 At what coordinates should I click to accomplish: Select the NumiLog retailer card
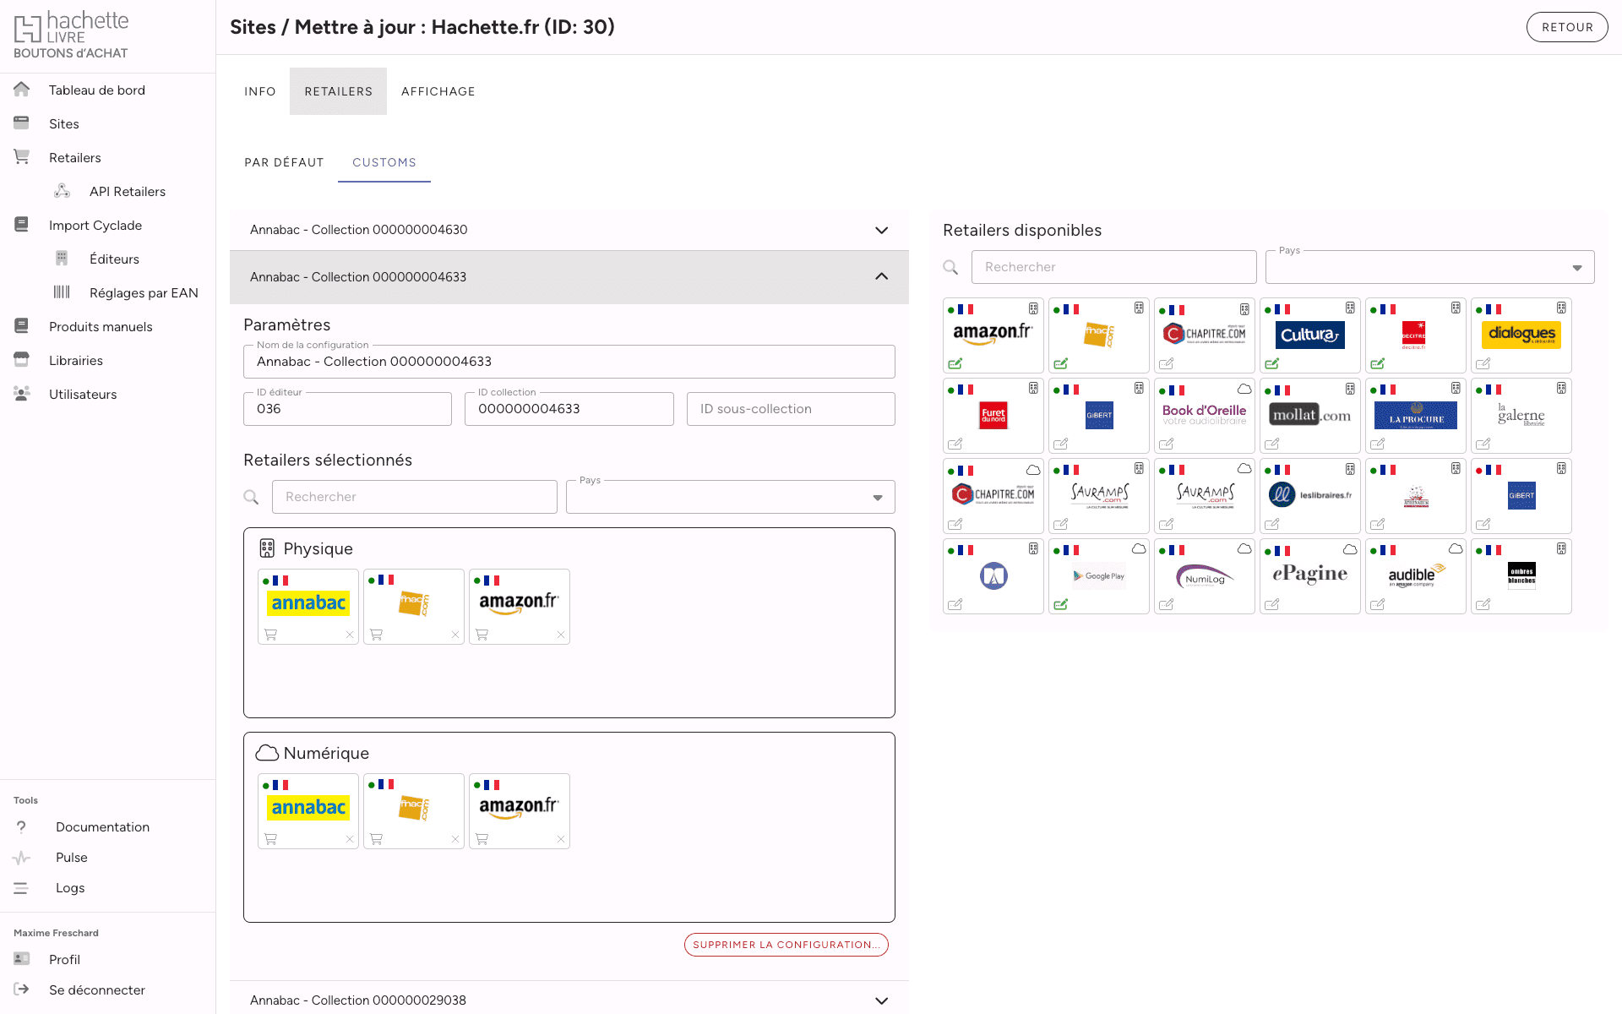tap(1205, 576)
